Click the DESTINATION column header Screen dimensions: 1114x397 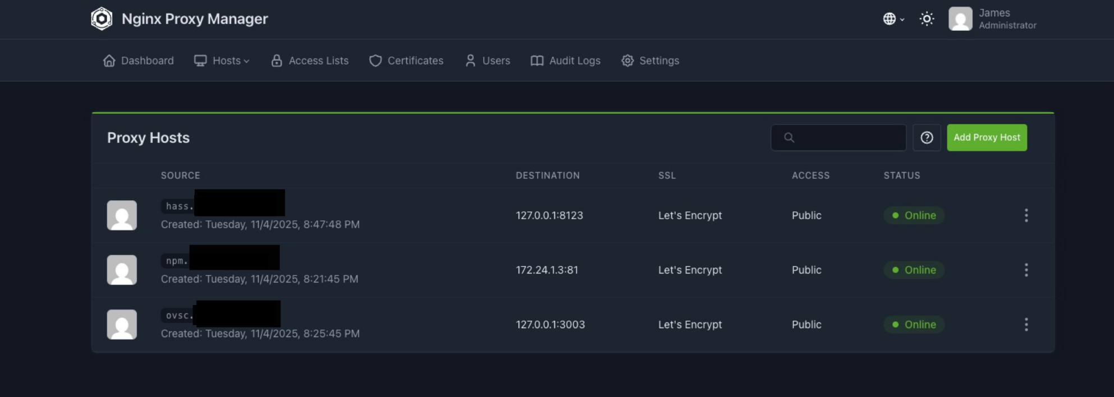pyautogui.click(x=548, y=176)
